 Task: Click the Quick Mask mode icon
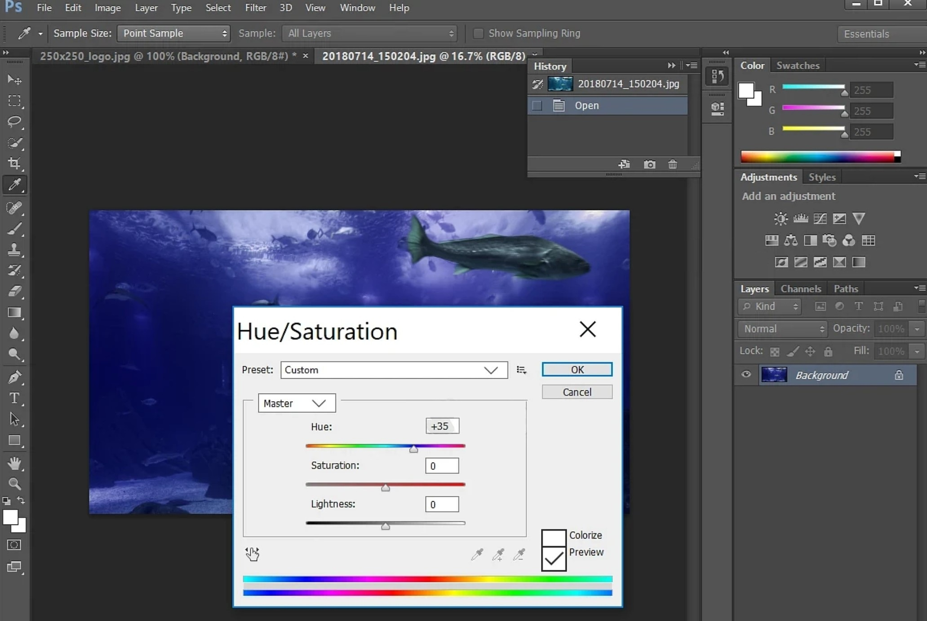(14, 545)
